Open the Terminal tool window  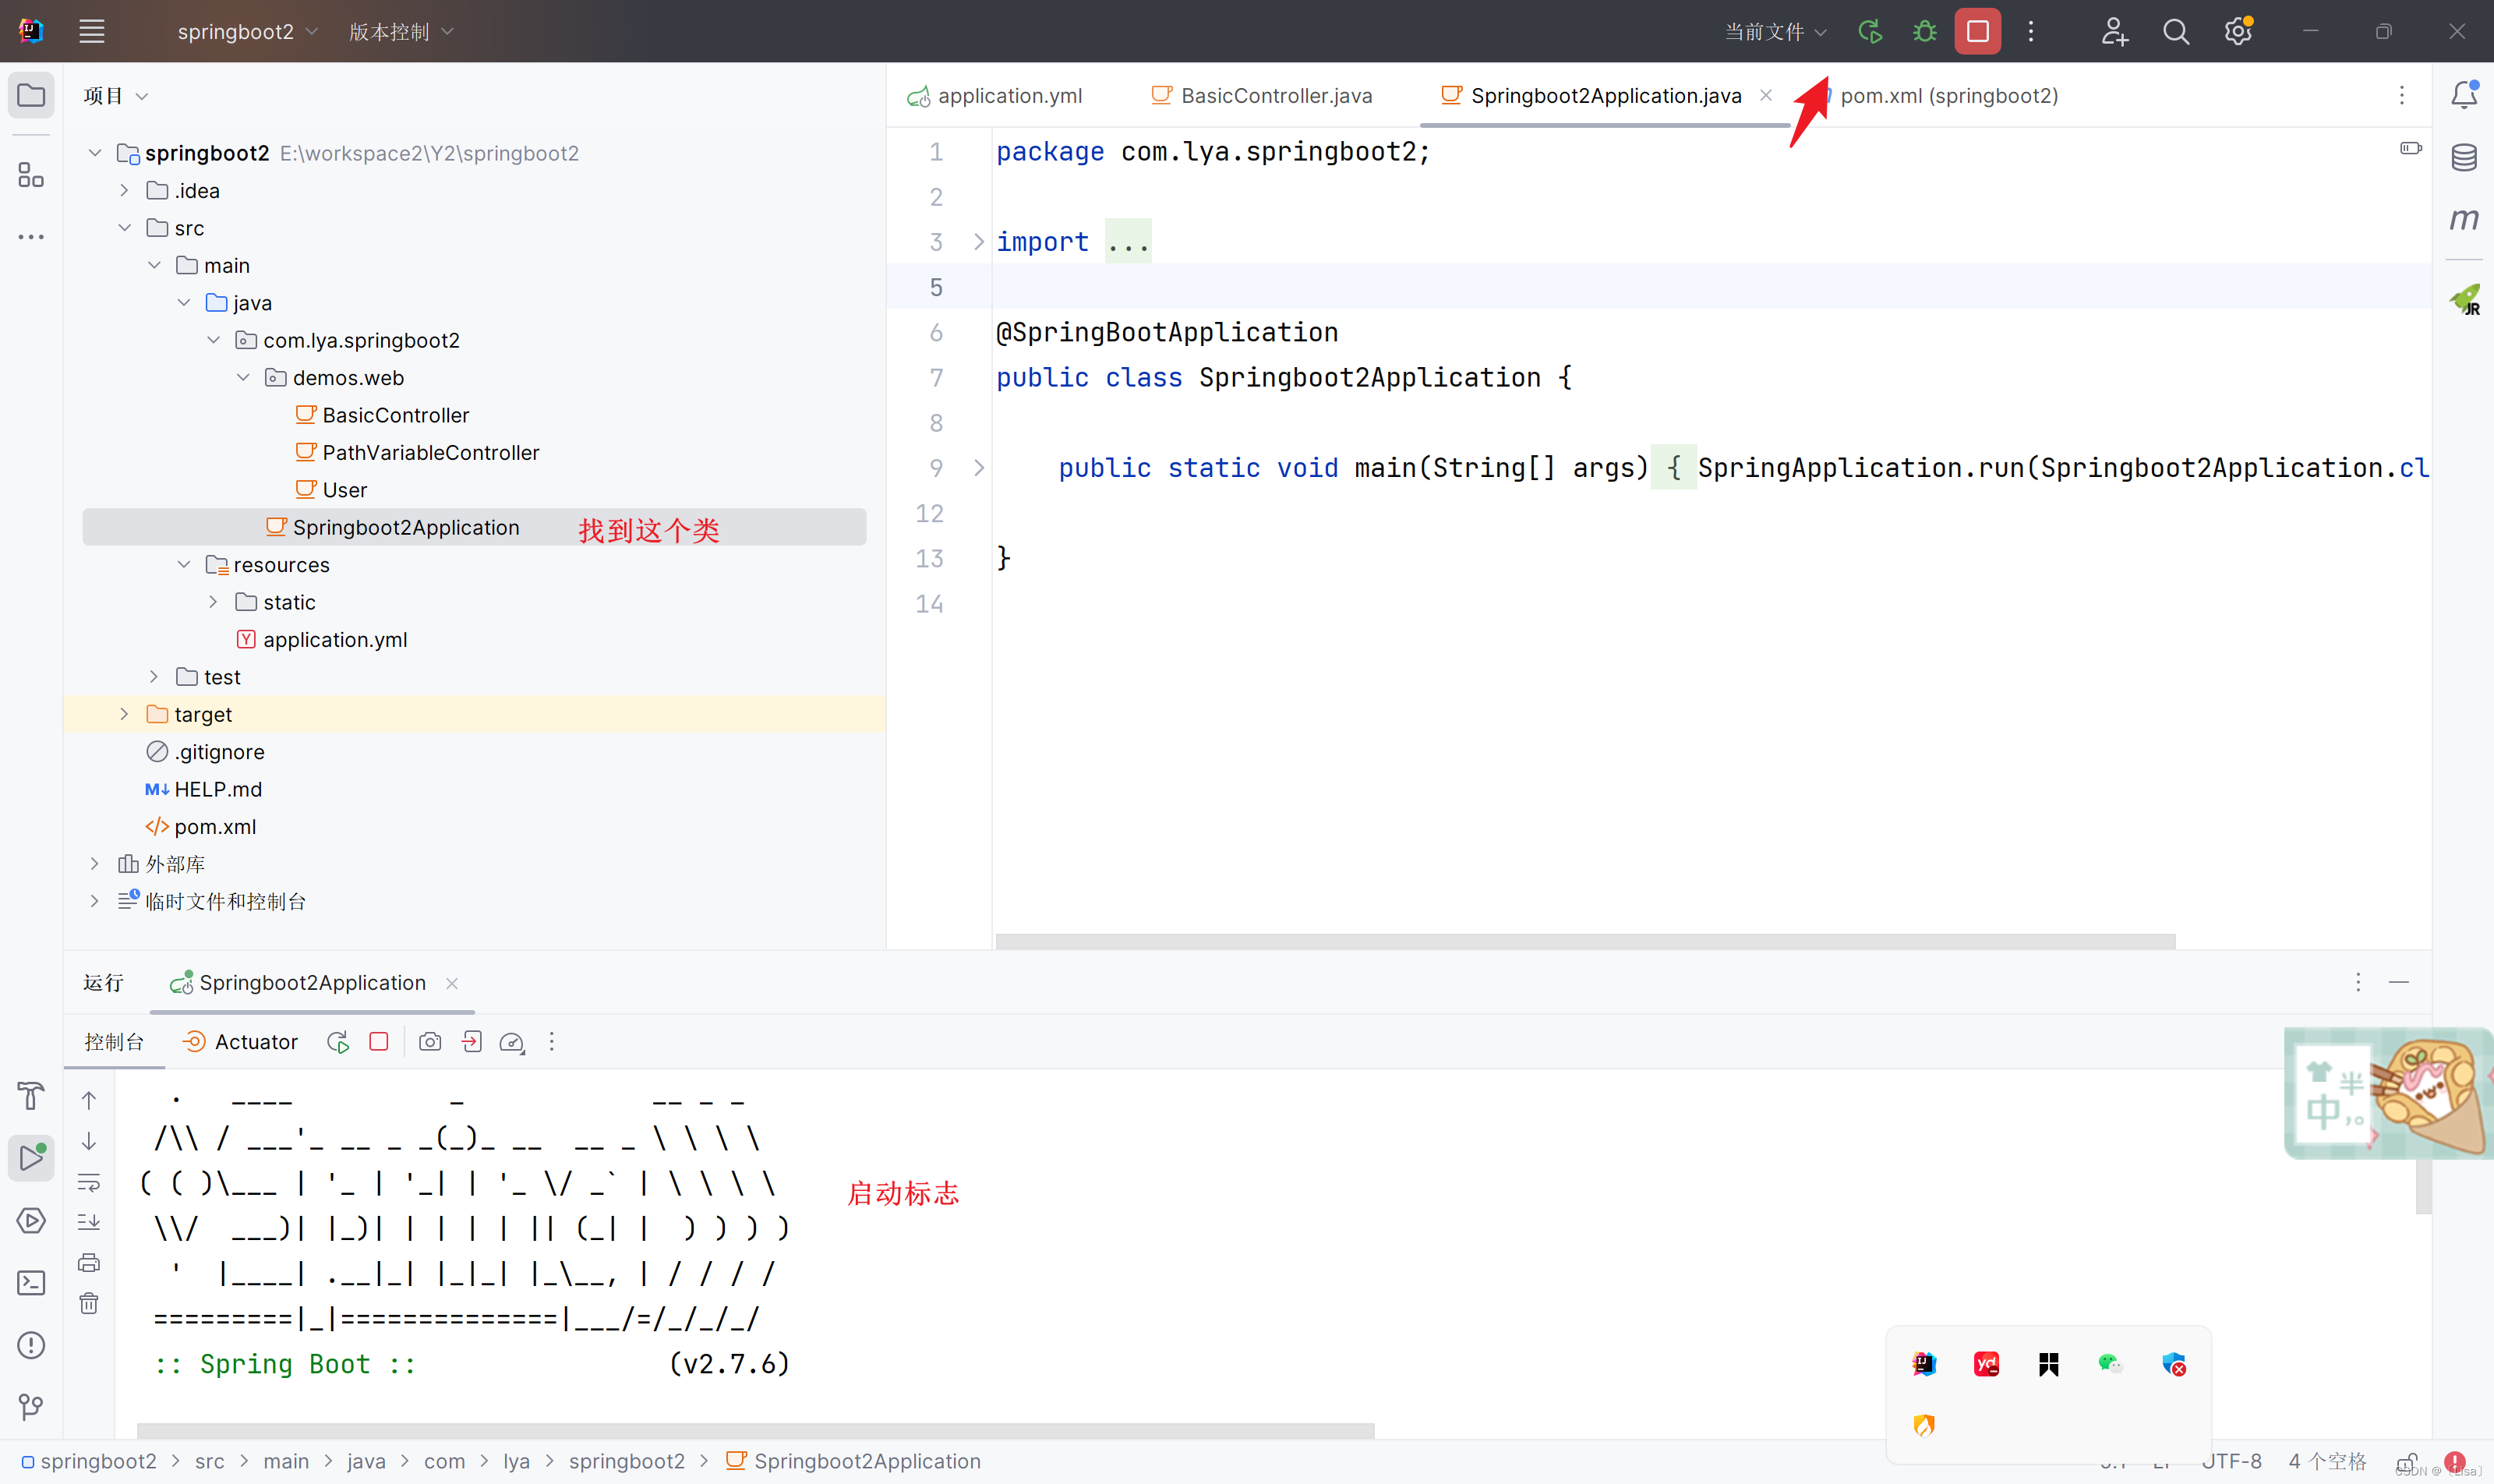coord(31,1283)
